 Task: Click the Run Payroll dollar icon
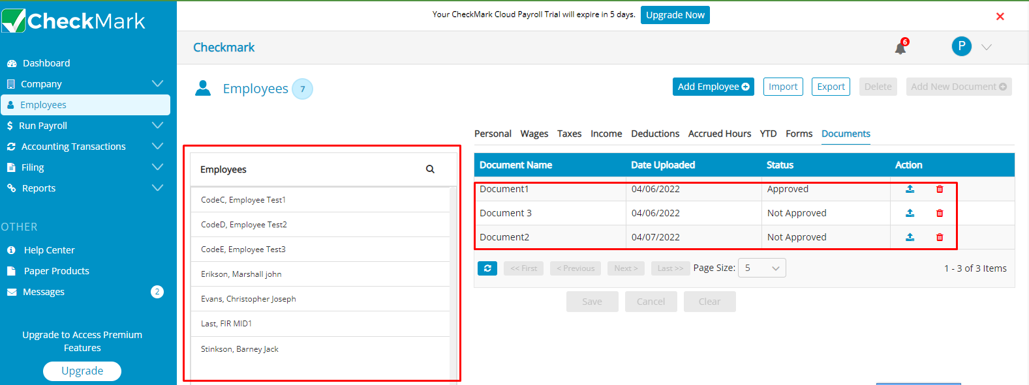[x=10, y=126]
